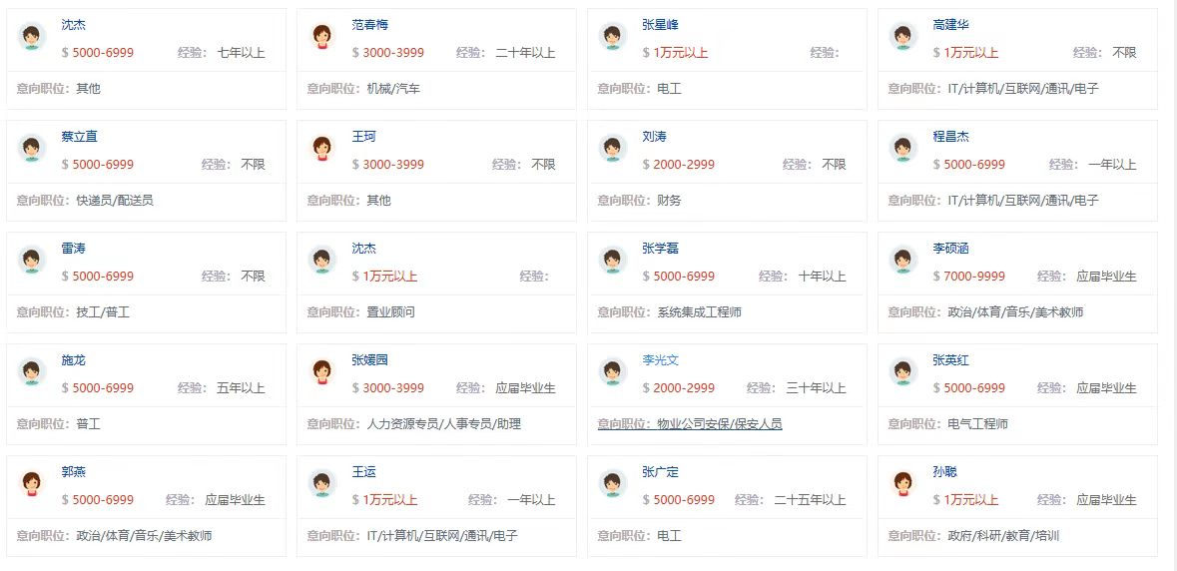Image resolution: width=1177 pixels, height=571 pixels.
Task: Click 蔡立直's avatar icon
Action: [32, 149]
